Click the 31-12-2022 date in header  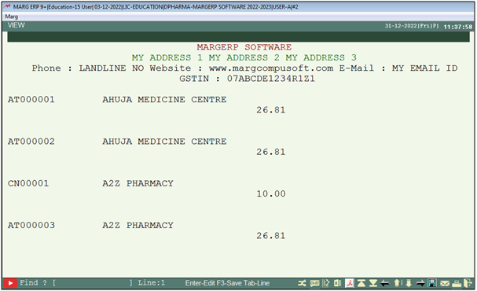coord(401,26)
